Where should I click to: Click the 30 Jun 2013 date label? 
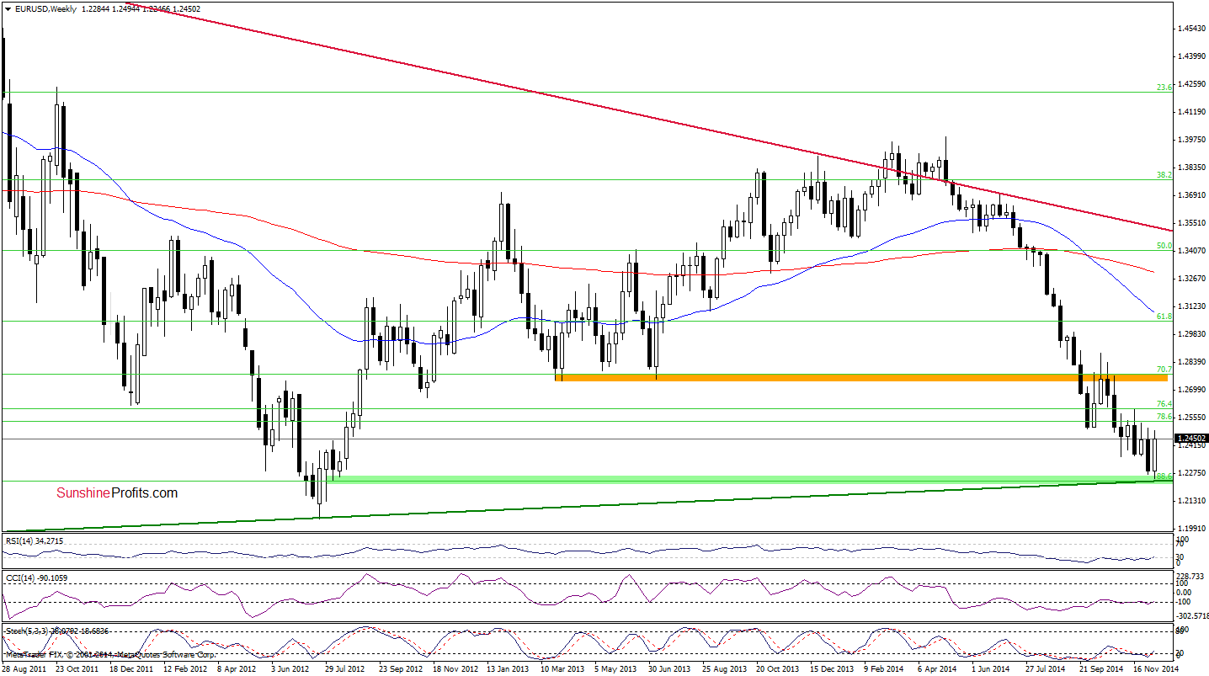[x=668, y=669]
